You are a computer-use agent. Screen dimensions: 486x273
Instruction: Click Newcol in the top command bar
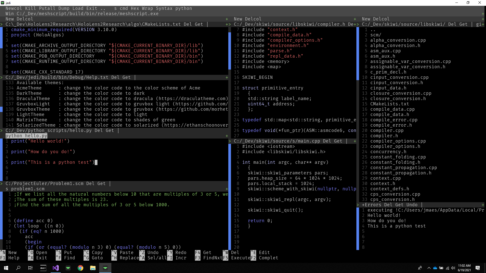(x=14, y=8)
